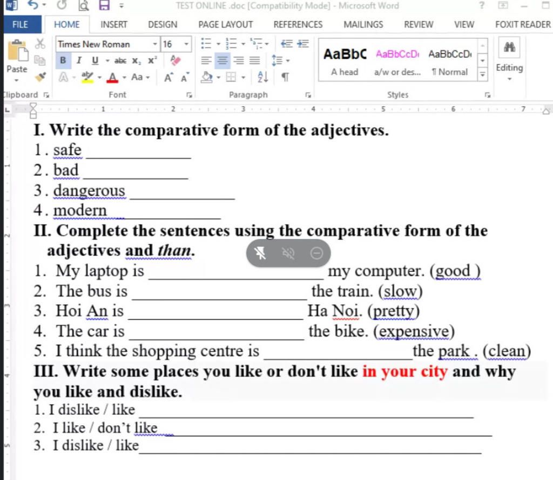
Task: Open the underline style arrow
Action: point(107,60)
